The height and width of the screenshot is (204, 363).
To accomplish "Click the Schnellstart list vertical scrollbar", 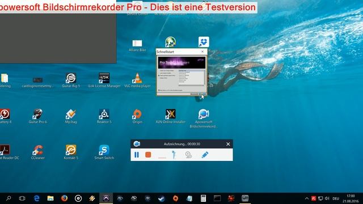I will [205, 77].
